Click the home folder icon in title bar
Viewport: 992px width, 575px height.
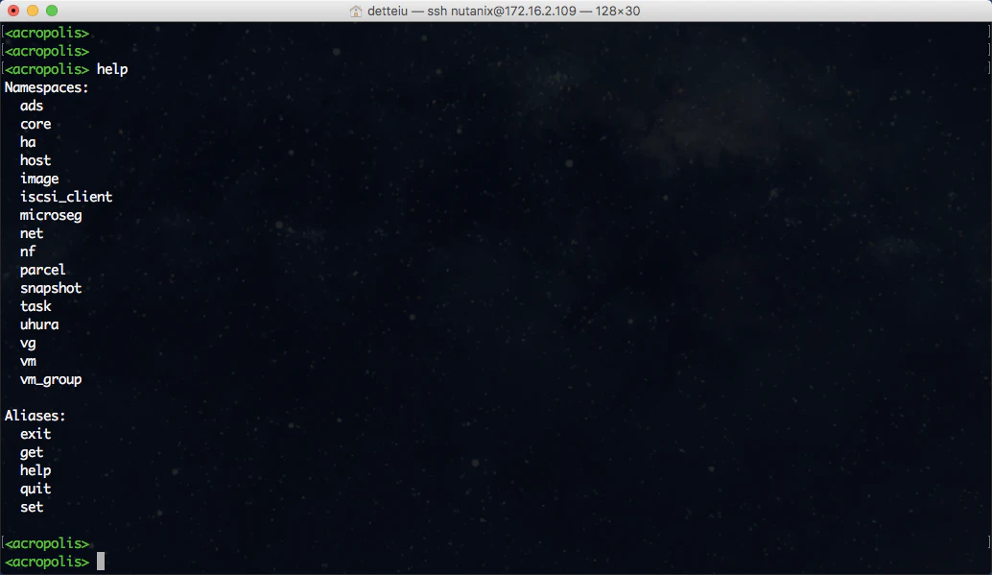tap(356, 11)
